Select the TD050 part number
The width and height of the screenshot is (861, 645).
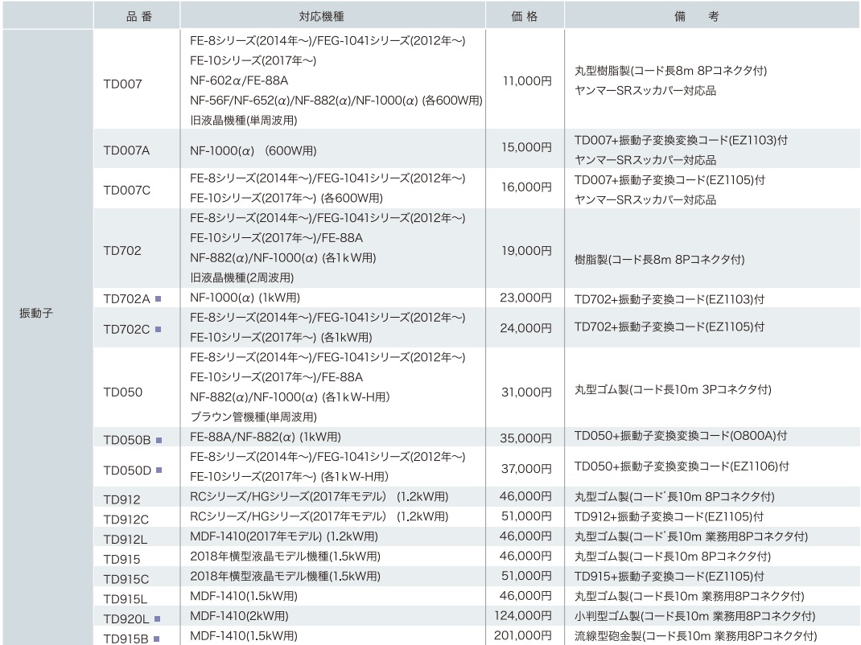[x=122, y=393]
